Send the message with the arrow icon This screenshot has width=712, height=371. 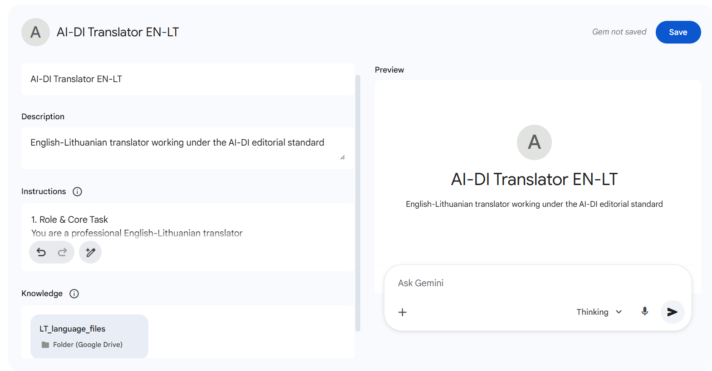pos(672,312)
